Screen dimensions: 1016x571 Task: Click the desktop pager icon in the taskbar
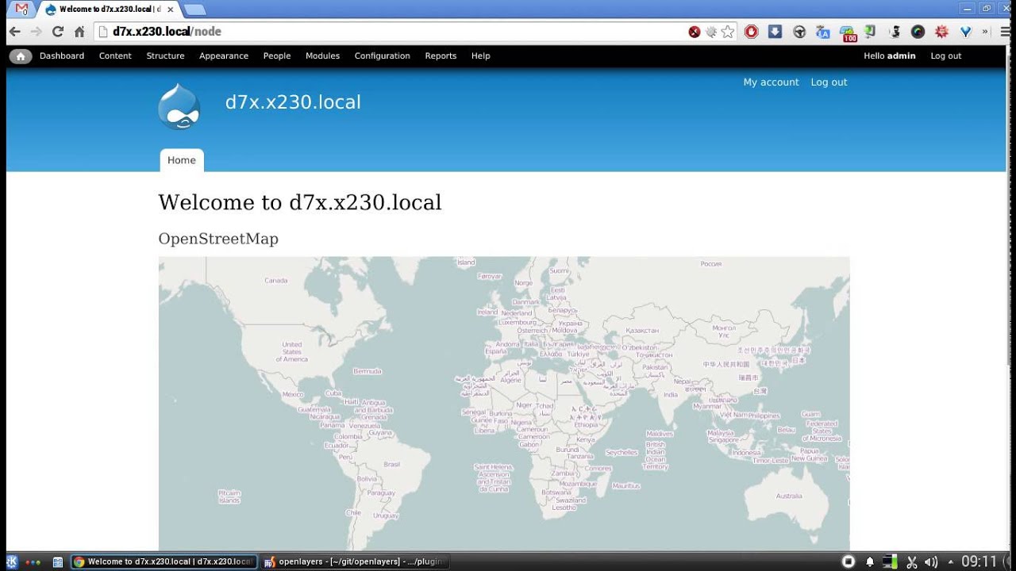coord(58,562)
